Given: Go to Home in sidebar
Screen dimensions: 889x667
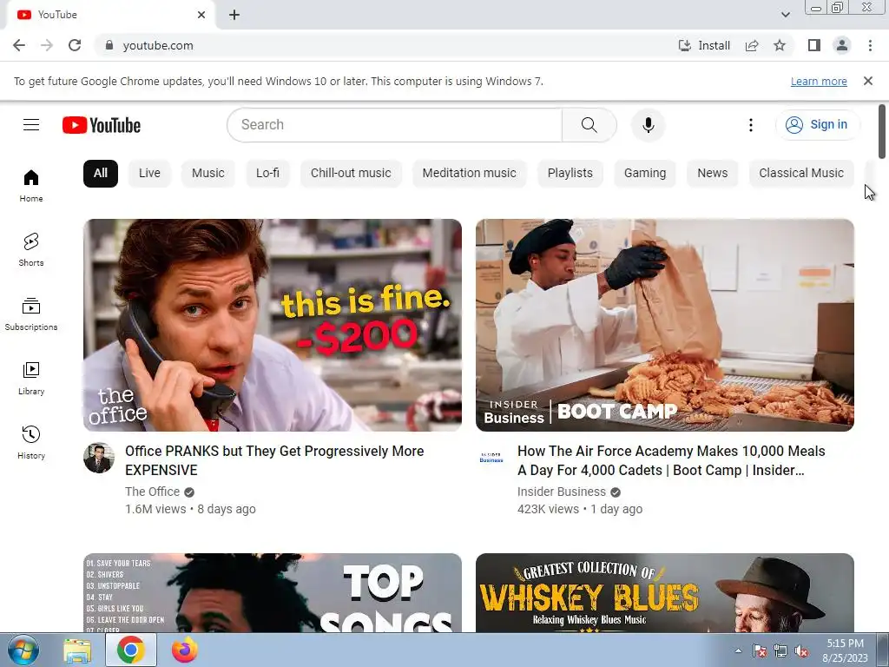Looking at the screenshot, I should pos(31,186).
